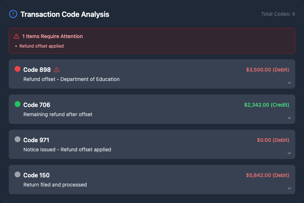Expand the Code 706 details chevron
This screenshot has width=304, height=203.
coord(289,118)
